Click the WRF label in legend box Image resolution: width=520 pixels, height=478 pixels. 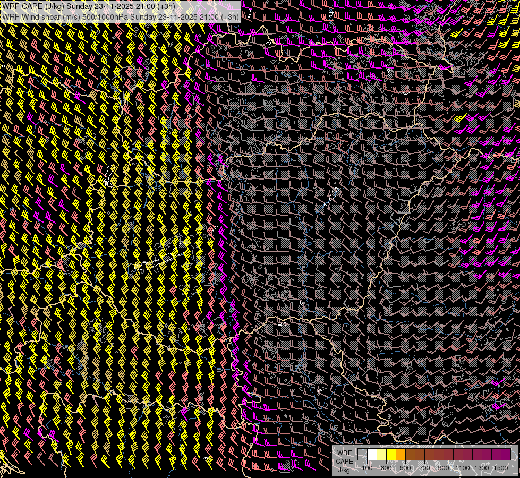tap(344, 453)
